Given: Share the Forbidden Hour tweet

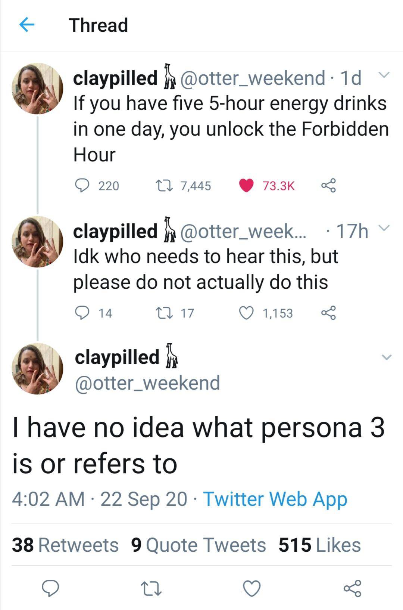Looking at the screenshot, I should [x=328, y=185].
